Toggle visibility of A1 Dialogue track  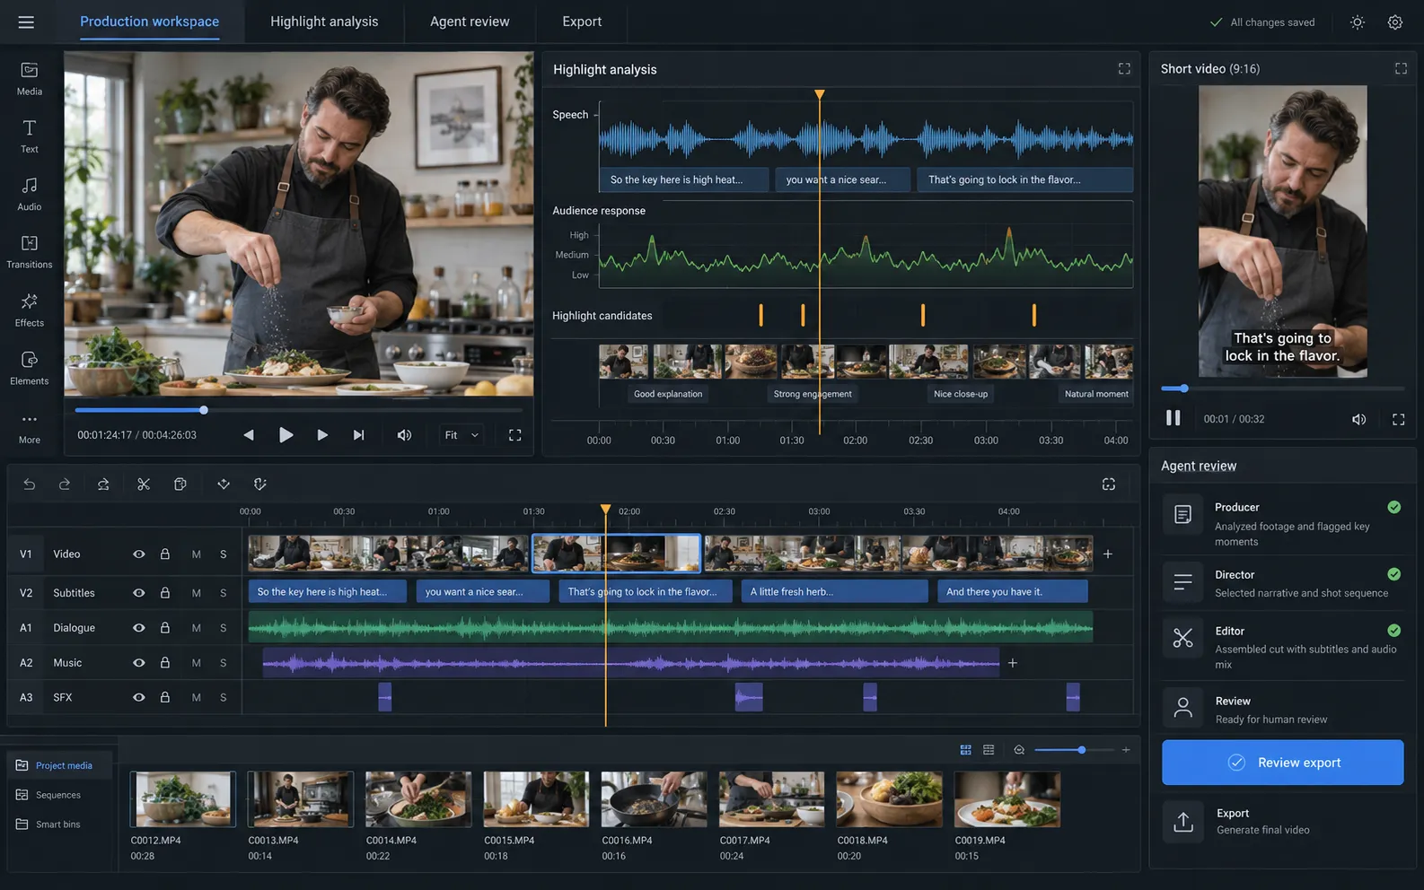(139, 628)
